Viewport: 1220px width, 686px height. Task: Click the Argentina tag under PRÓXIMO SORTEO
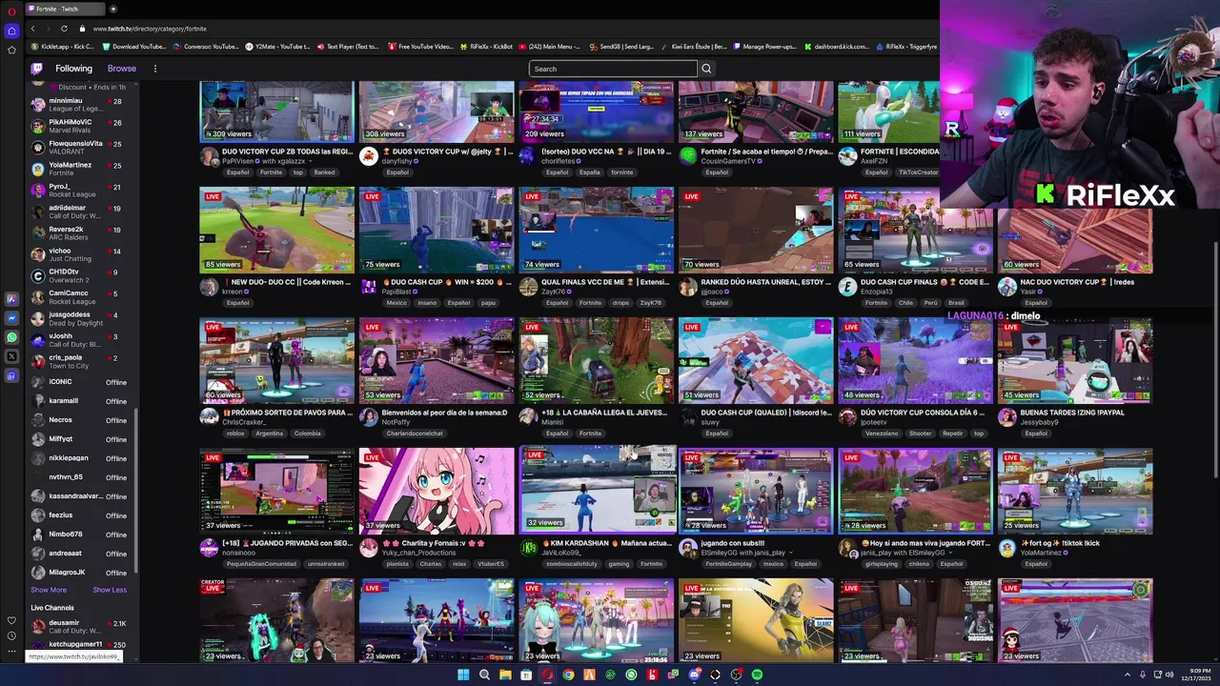(x=269, y=434)
